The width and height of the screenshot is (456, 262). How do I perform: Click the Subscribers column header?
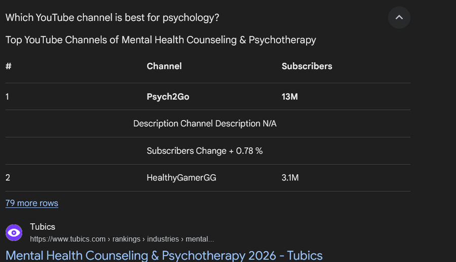pos(307,66)
